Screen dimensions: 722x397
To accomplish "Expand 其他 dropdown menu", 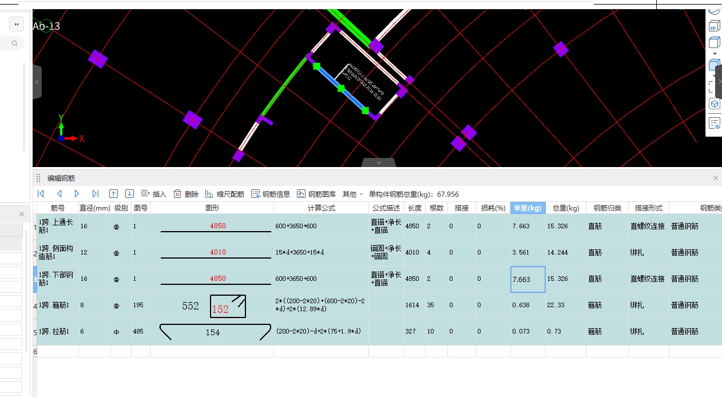I will tap(352, 194).
